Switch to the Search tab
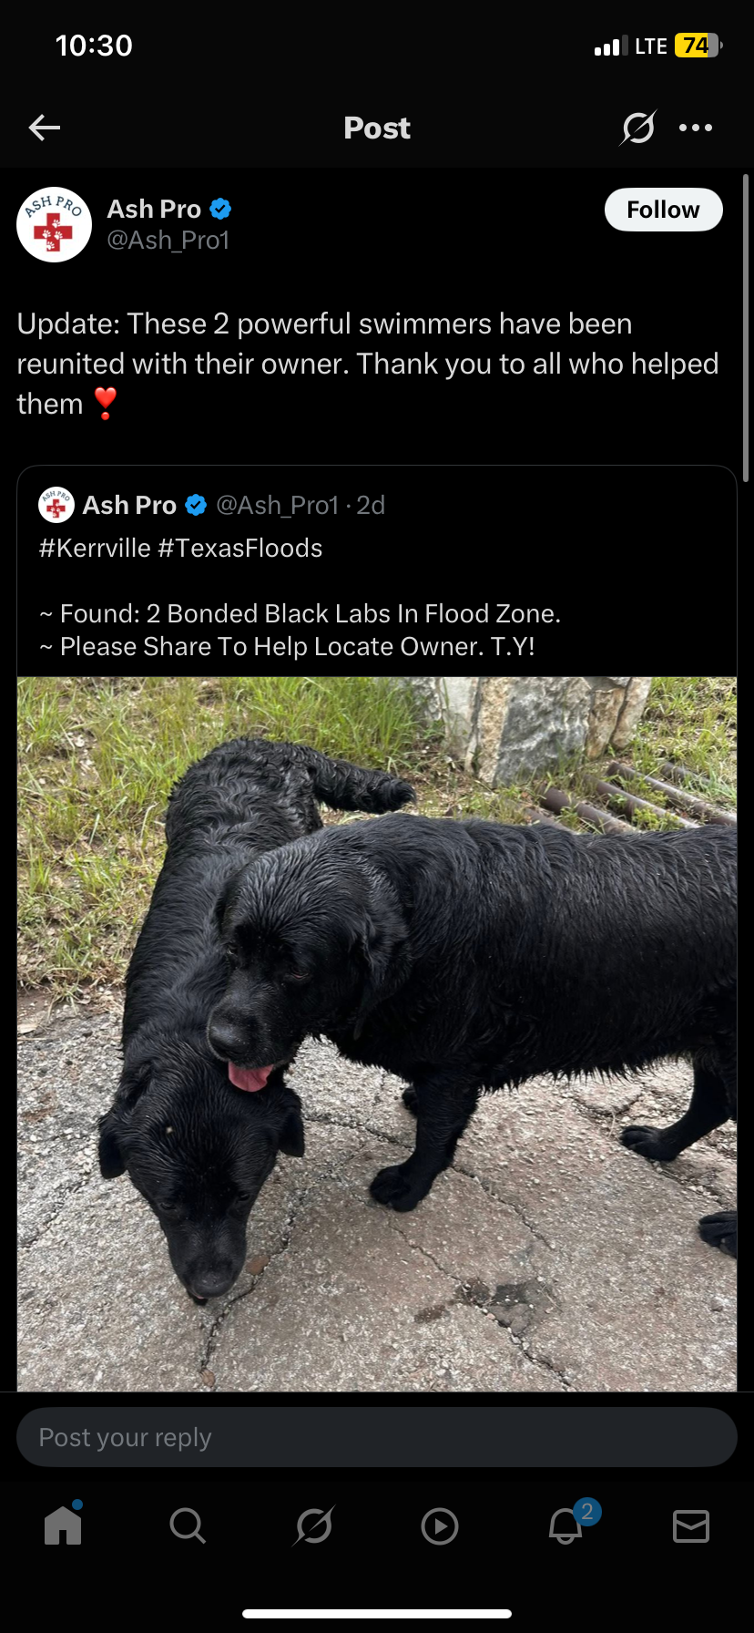The height and width of the screenshot is (1633, 754). tap(188, 1525)
